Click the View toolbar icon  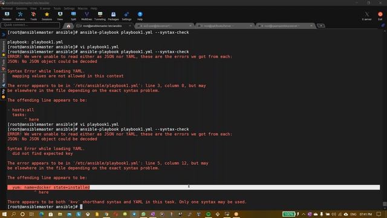(60, 16)
